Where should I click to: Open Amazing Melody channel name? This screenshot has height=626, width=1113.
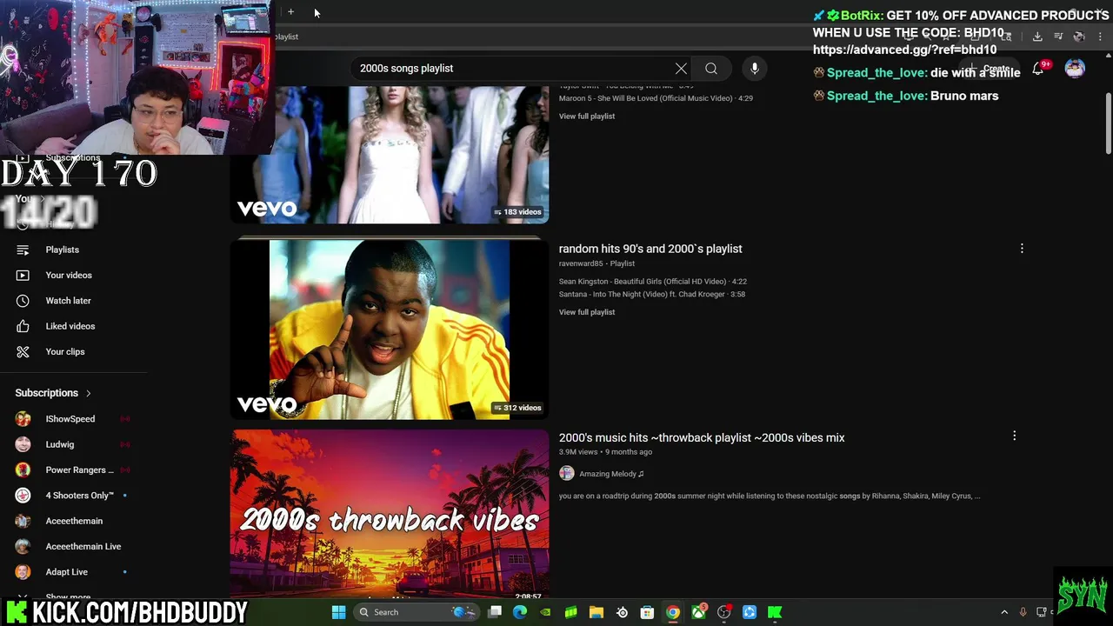pos(611,474)
